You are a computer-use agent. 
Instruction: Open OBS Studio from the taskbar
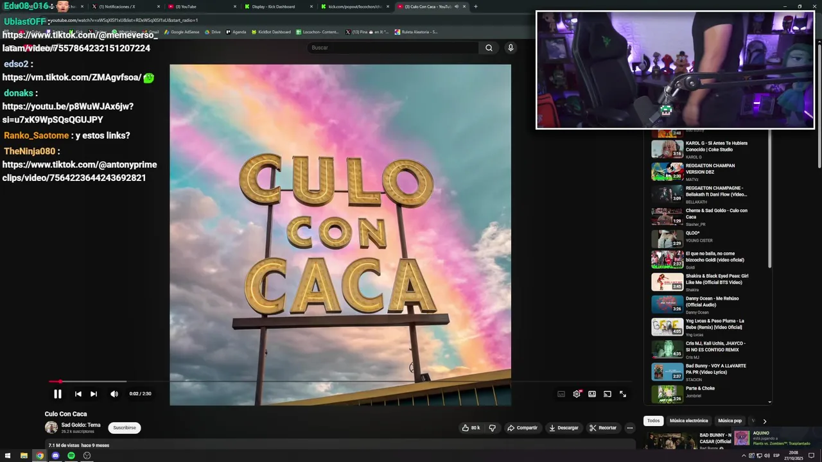(x=87, y=456)
